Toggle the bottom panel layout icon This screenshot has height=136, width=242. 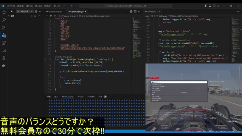[210, 6]
